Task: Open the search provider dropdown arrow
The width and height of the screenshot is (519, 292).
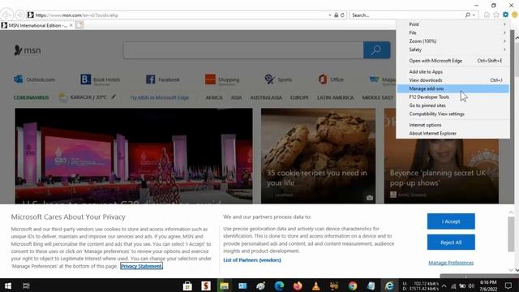Action: pyautogui.click(x=474, y=15)
